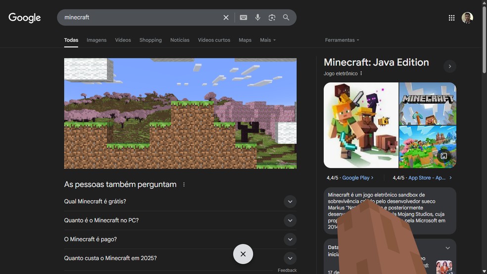Open the Ferramentas dropdown
The image size is (487, 274).
(x=342, y=40)
